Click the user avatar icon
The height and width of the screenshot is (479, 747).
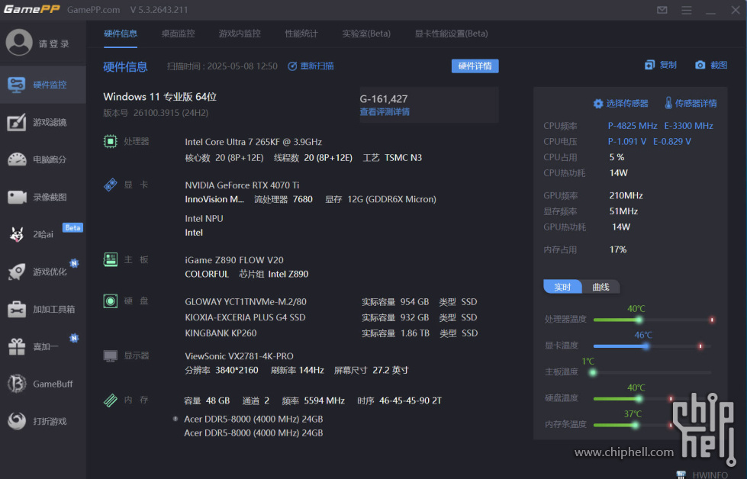point(19,43)
